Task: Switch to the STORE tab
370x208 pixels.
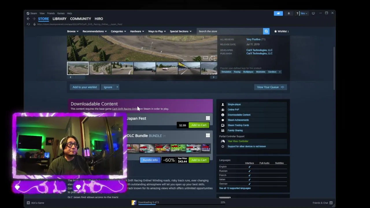Action: [x=43, y=19]
